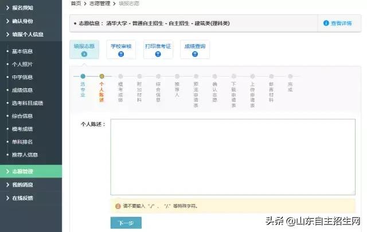
Task: Open the 查看详情 link
Action: pyautogui.click(x=341, y=23)
